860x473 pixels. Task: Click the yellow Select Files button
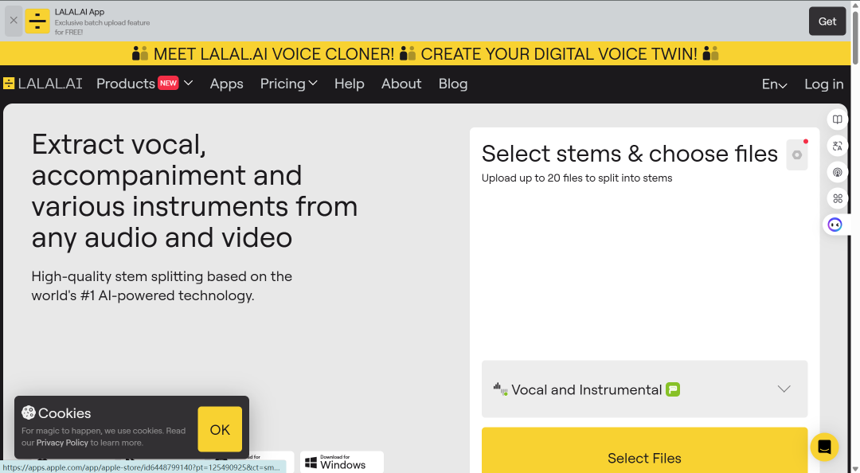[644, 451]
